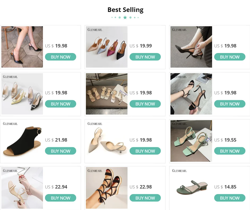
Task: Click the beige kitten-heel slingback thumbnail
Action: click(107, 141)
